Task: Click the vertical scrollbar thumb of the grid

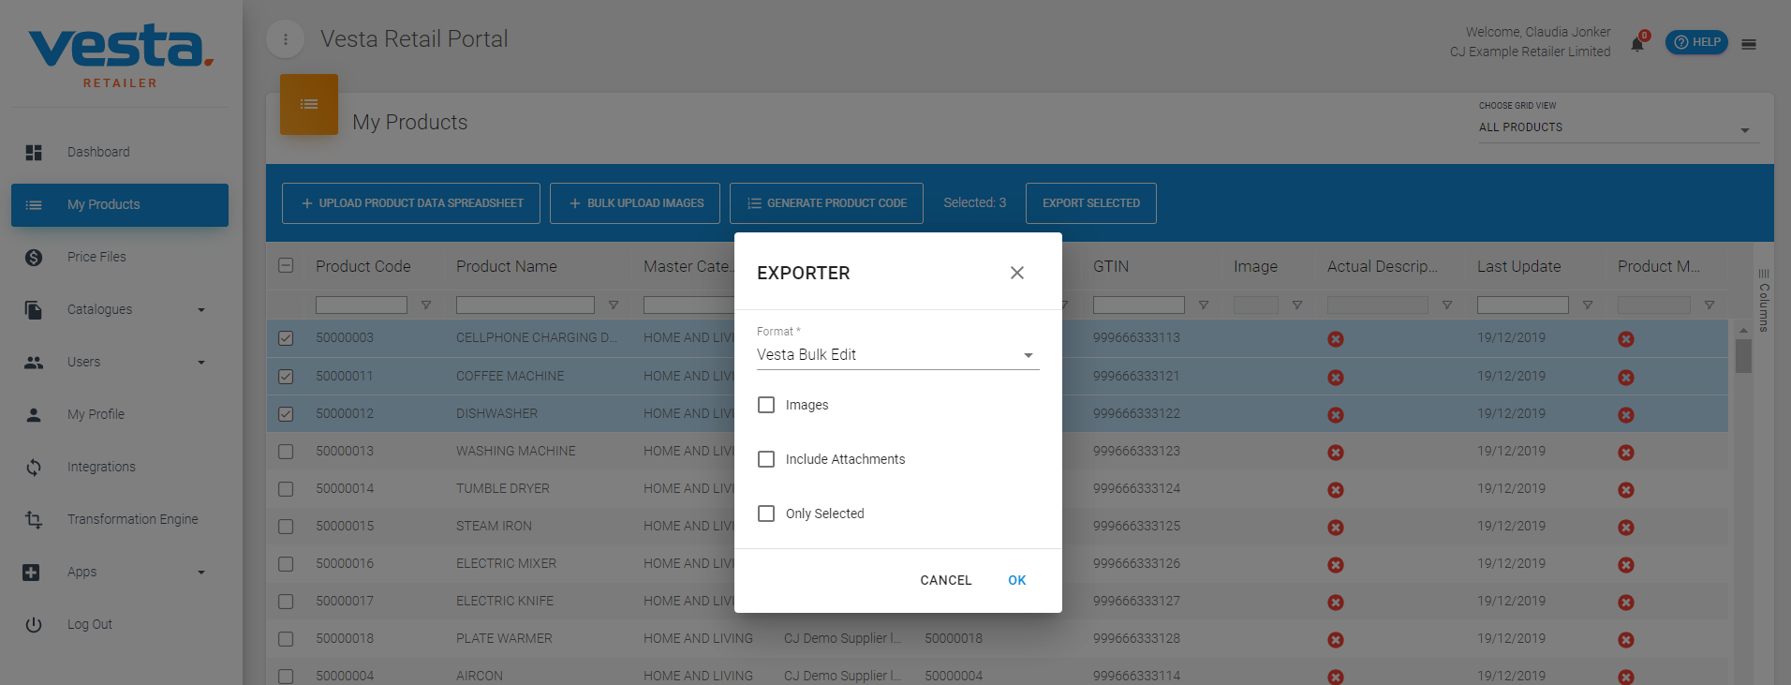Action: coord(1743,356)
